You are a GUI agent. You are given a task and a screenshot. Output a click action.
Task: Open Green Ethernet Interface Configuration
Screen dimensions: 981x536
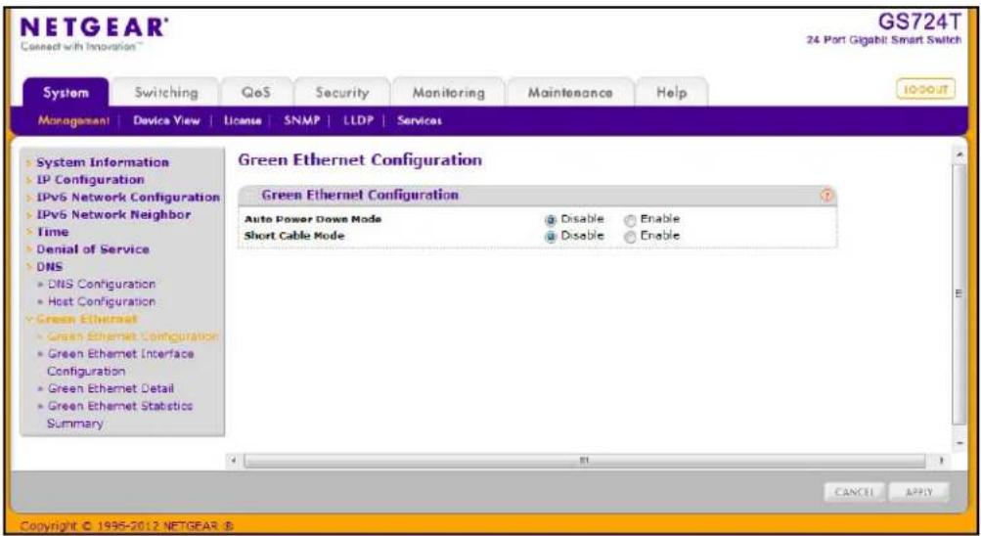(x=120, y=362)
